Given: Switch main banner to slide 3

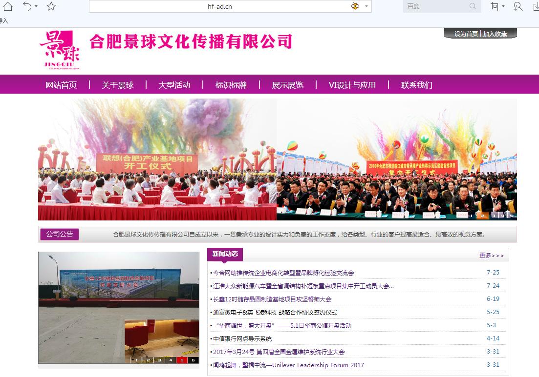Looking at the screenshot, I should click(493, 215).
